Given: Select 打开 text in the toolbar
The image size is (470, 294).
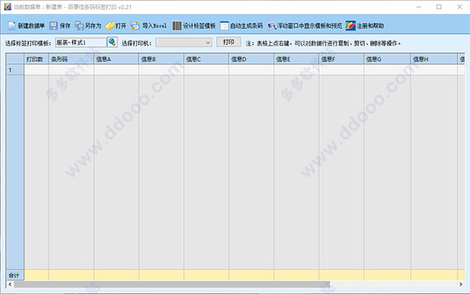Looking at the screenshot, I should [121, 26].
